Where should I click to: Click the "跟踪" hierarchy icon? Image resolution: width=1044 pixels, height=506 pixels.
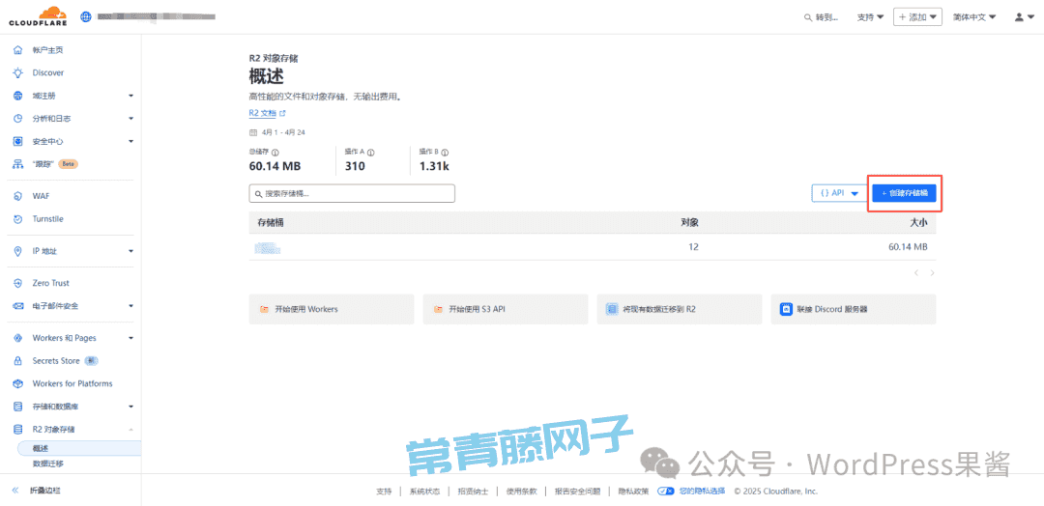click(18, 163)
